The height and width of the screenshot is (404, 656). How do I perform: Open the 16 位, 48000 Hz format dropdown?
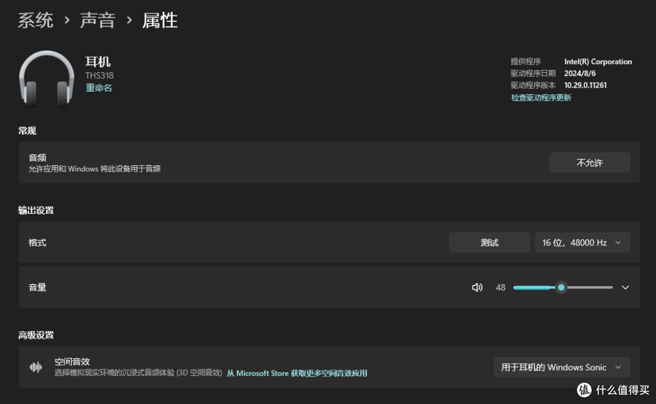point(583,242)
